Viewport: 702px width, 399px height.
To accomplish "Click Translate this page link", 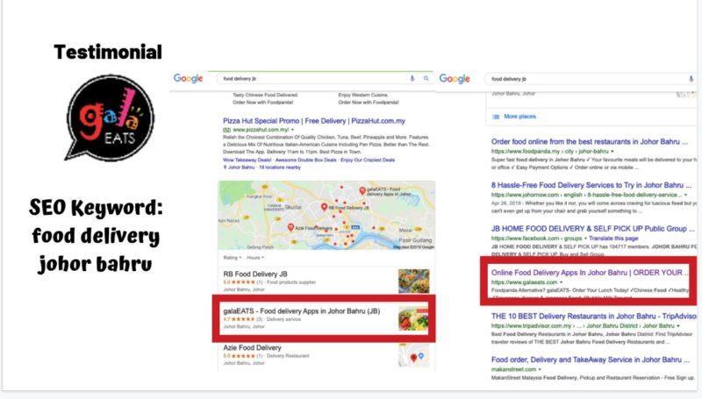I will pyautogui.click(x=613, y=239).
